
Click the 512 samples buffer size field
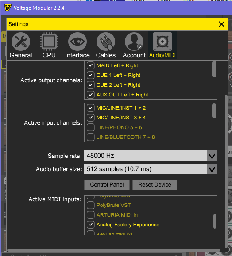coord(146,169)
